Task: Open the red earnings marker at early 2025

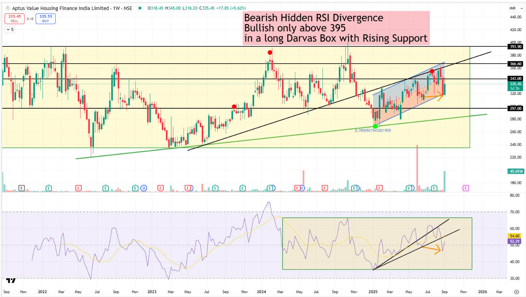Action: (380, 188)
